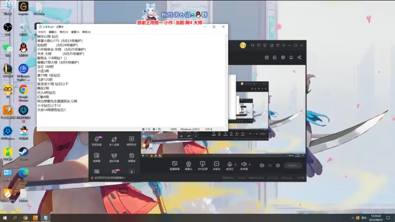Expand the speaker options arrow

click(x=250, y=165)
